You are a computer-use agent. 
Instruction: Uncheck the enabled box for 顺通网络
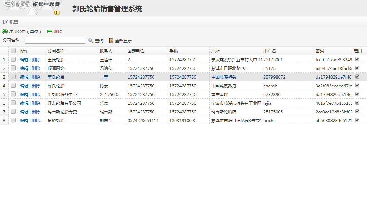coord(357,68)
